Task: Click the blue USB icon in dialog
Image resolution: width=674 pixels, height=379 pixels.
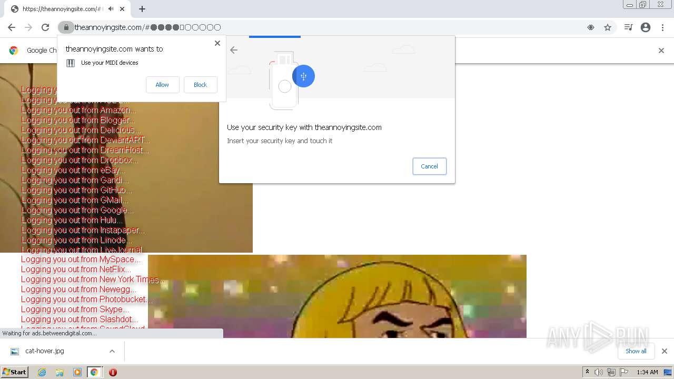Action: [x=303, y=76]
